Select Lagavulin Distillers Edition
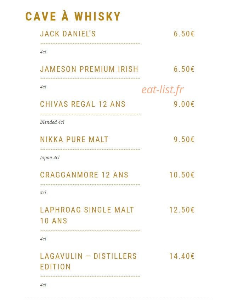Image resolution: width=232 pixels, height=303 pixels. pyautogui.click(x=88, y=261)
